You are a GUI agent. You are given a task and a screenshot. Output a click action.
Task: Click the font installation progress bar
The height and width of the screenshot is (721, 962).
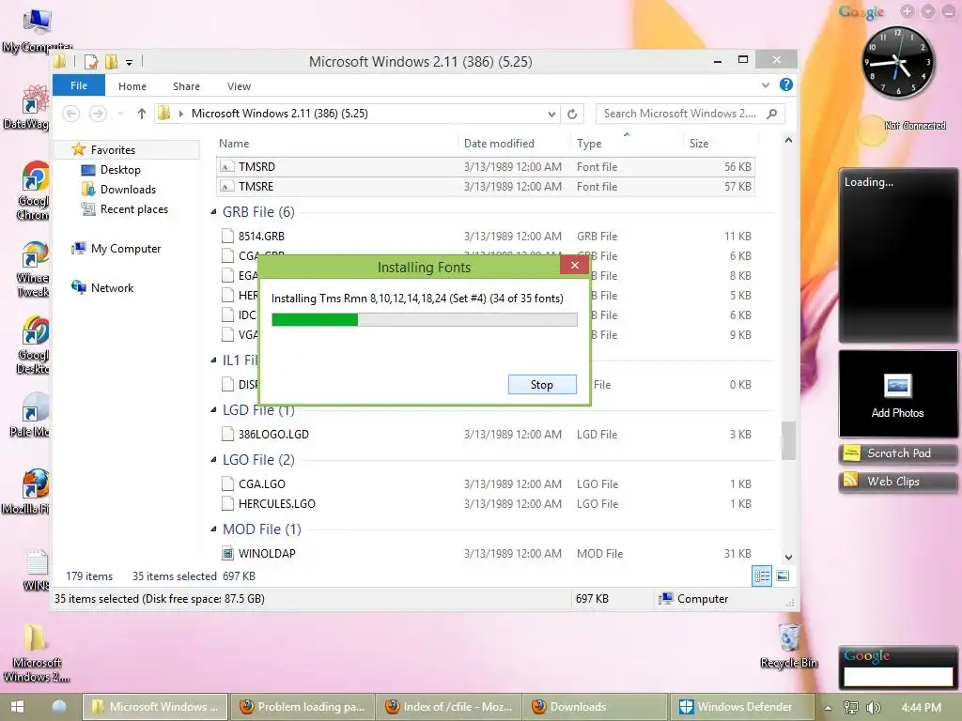tap(424, 319)
